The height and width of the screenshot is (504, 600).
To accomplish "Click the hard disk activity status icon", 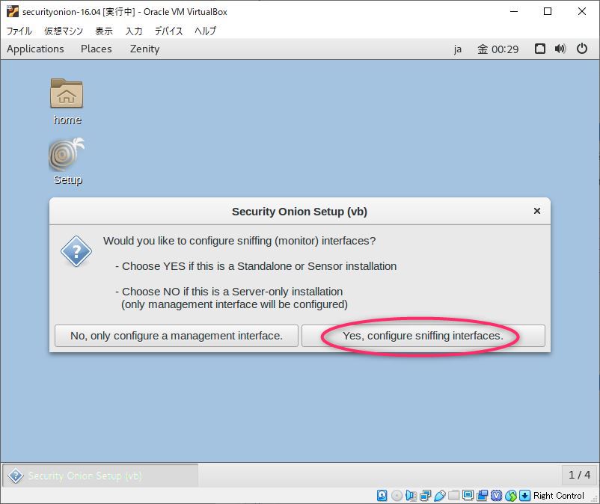I will click(382, 496).
